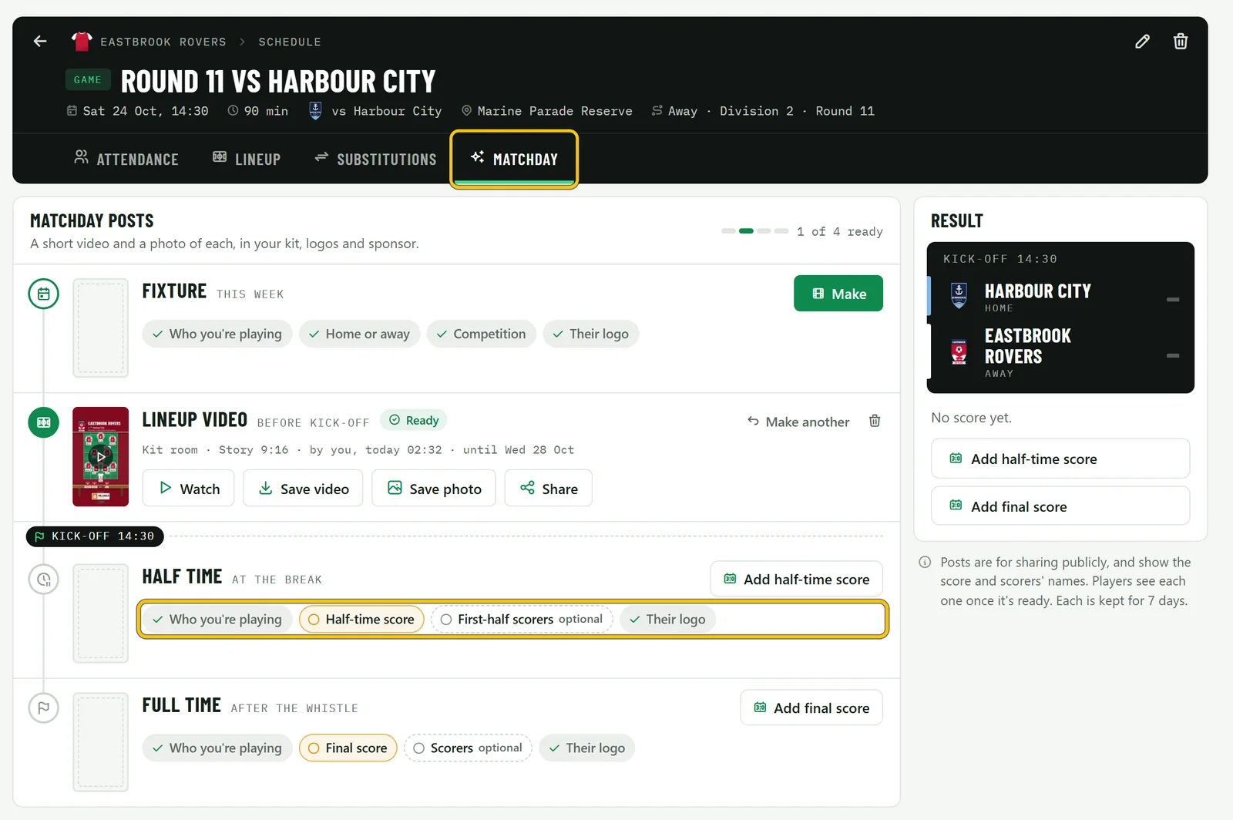The height and width of the screenshot is (820, 1233).
Task: Click the green GAME badge
Action: click(88, 80)
